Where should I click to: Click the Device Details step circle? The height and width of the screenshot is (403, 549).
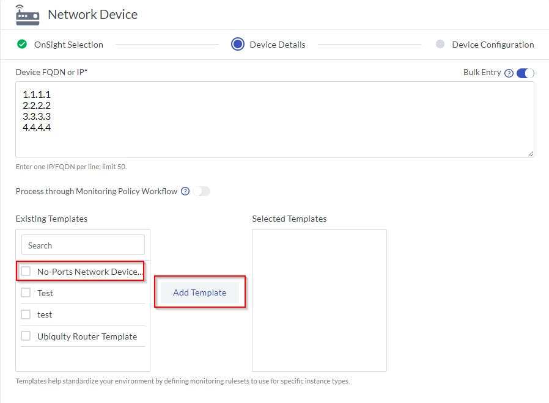(238, 44)
